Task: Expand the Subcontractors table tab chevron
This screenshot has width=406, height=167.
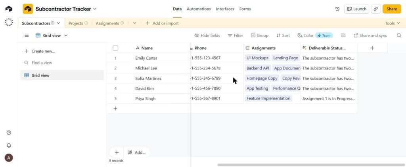Action: tap(58, 23)
